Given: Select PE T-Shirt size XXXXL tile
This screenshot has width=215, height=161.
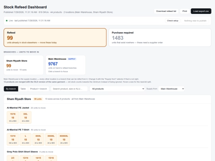Looking at the screenshot, I should pyautogui.click(x=51, y=139).
